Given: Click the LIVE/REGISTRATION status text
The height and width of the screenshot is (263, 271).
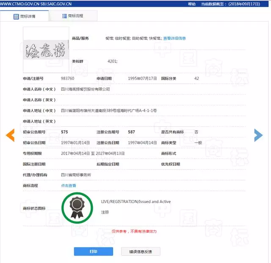Looking at the screenshot, I should point(136,202).
